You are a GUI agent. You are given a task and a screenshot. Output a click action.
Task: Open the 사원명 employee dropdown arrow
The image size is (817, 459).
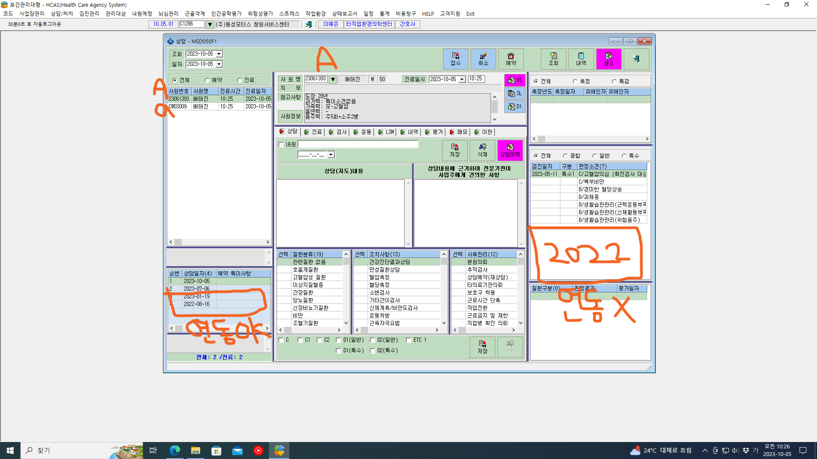(333, 79)
